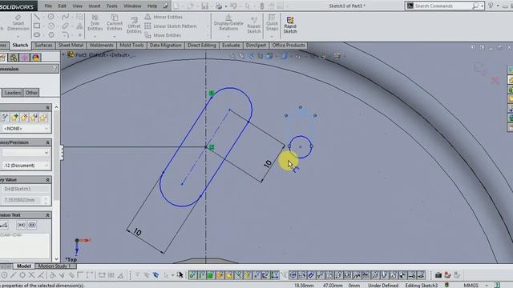
Task: Click the Undo icon in title bar
Action: 233,6
